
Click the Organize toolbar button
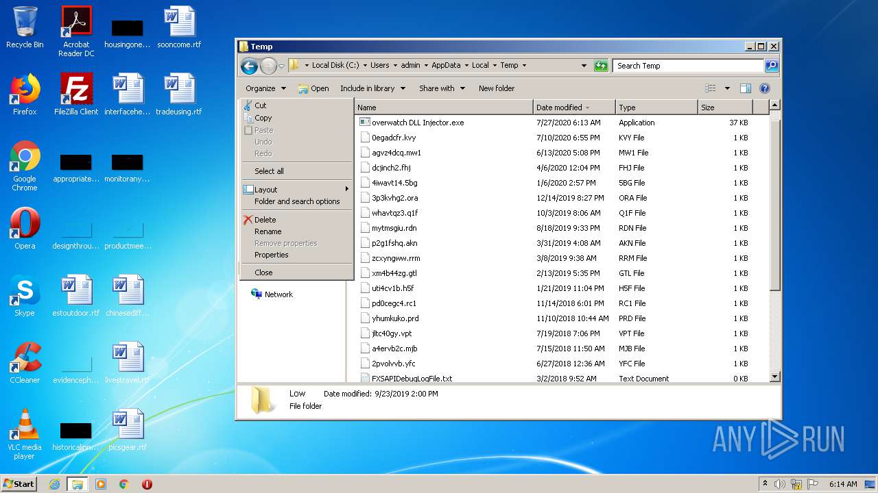pyautogui.click(x=265, y=88)
